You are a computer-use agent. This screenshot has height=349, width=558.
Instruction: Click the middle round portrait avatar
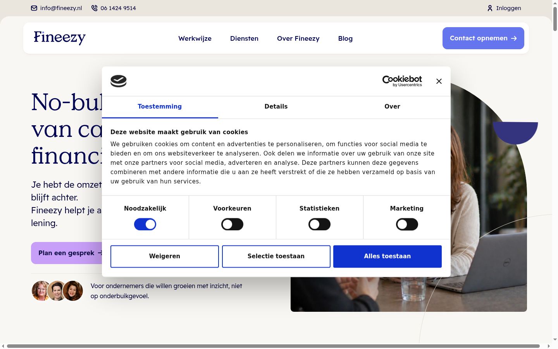coord(57,291)
